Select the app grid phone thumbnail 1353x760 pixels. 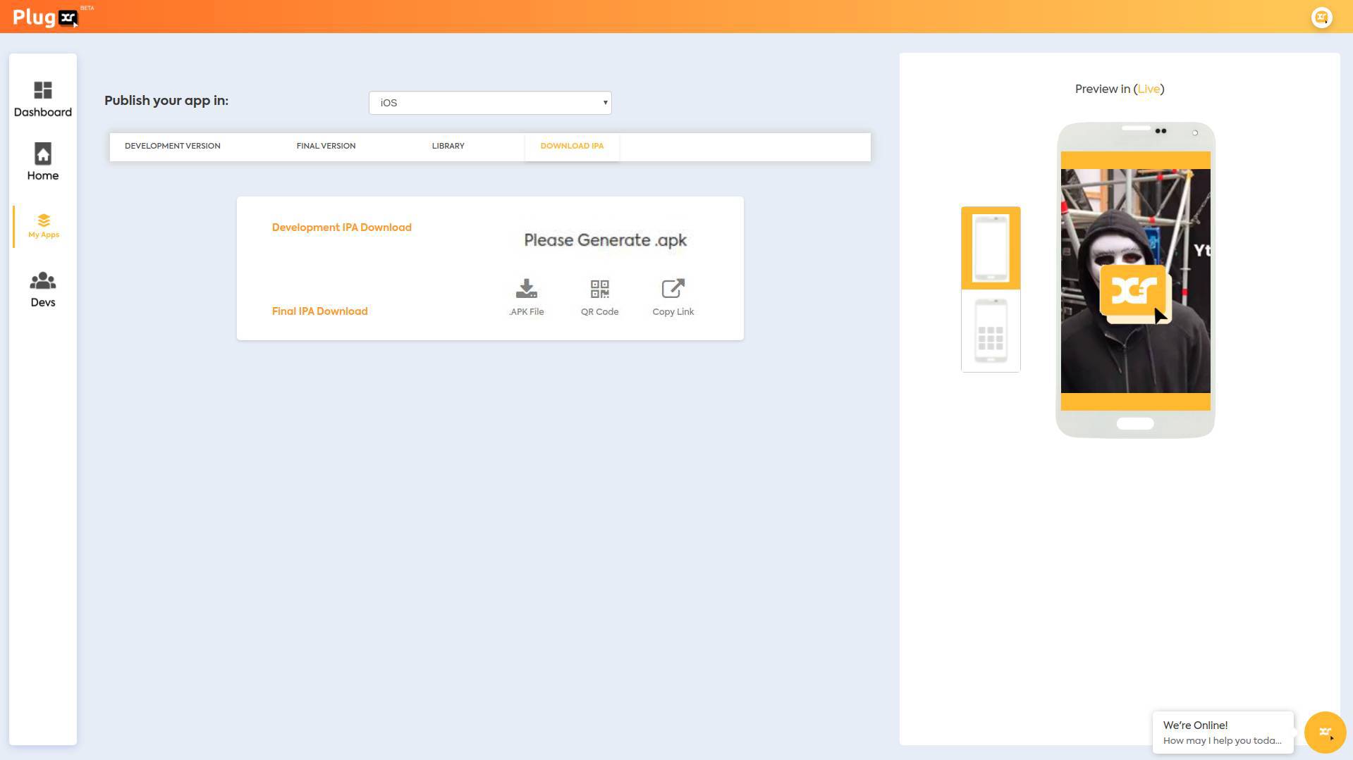[x=990, y=331]
